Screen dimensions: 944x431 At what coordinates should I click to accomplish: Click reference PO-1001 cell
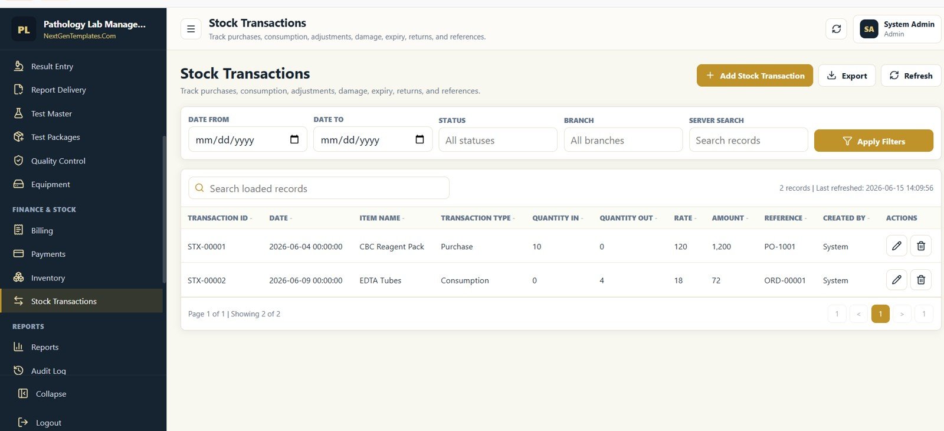(779, 246)
